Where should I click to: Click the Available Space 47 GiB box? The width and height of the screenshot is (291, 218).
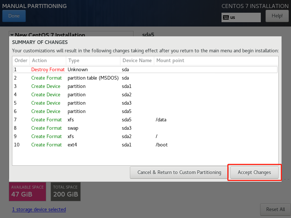27,191
